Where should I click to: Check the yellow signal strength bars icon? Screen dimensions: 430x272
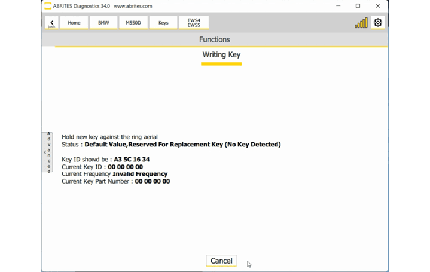coord(361,23)
